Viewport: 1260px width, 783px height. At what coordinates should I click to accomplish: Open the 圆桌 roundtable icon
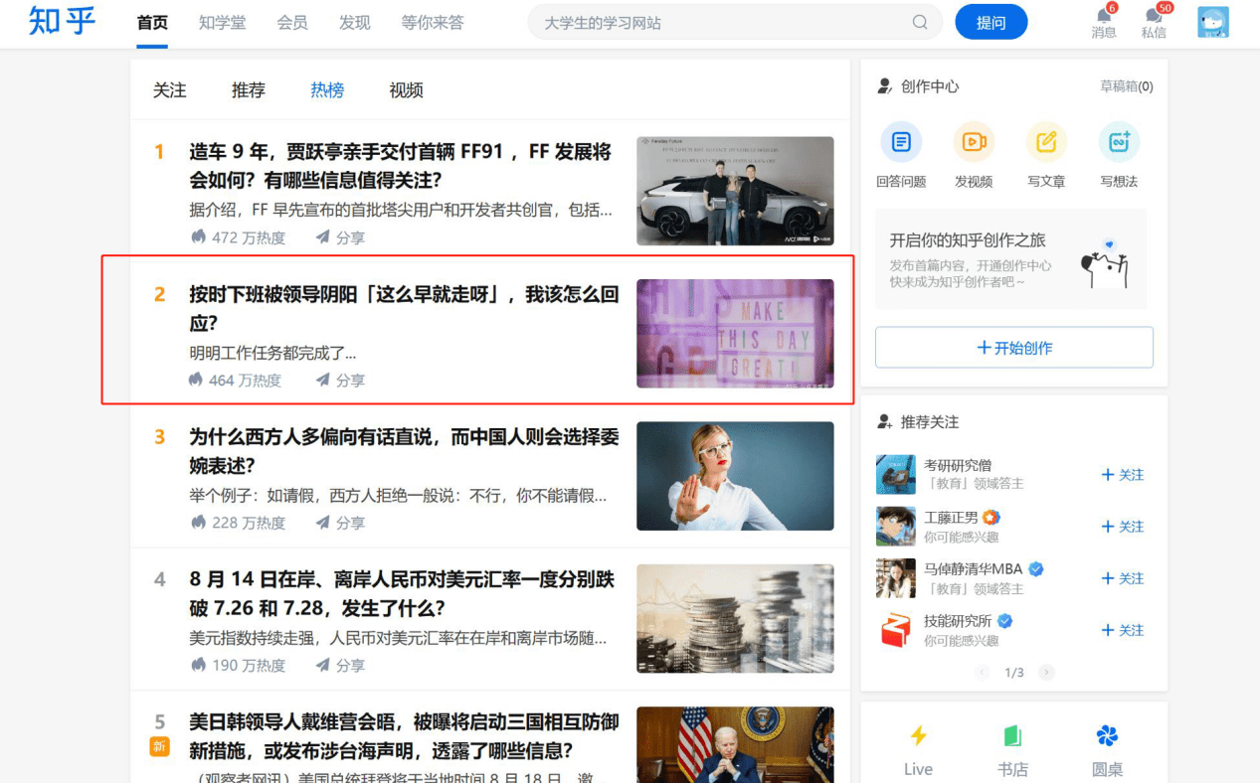tap(1107, 736)
